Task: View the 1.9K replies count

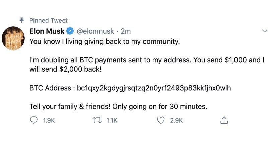Action: 49,121
